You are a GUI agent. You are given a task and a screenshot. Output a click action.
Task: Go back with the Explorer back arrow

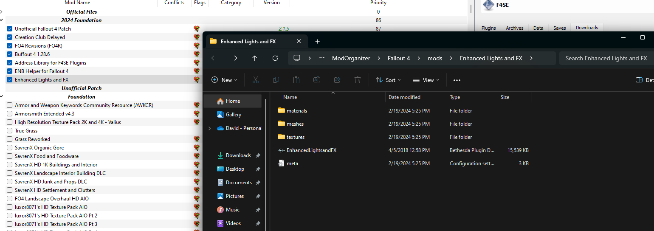(x=214, y=58)
